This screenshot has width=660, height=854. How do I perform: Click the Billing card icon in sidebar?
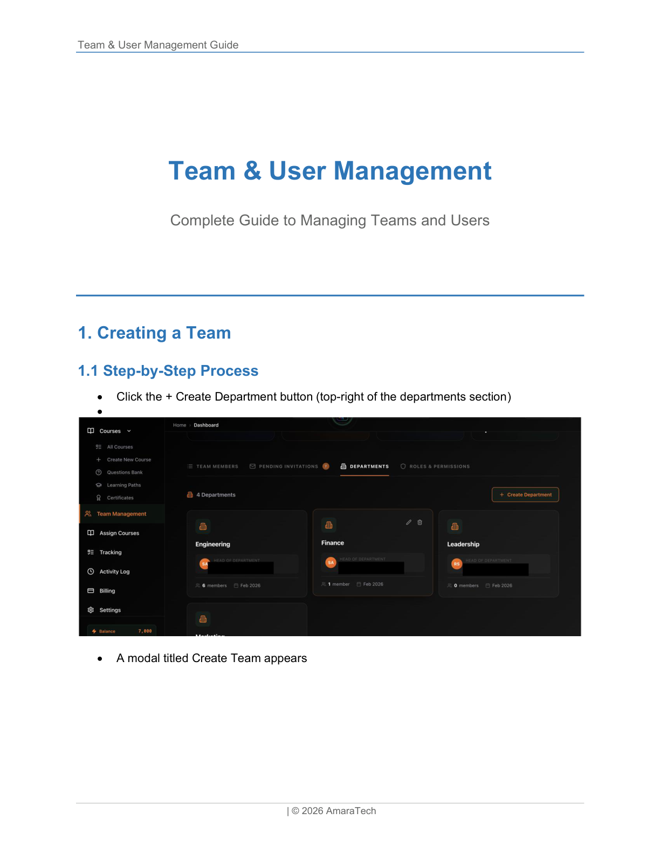[x=91, y=591]
